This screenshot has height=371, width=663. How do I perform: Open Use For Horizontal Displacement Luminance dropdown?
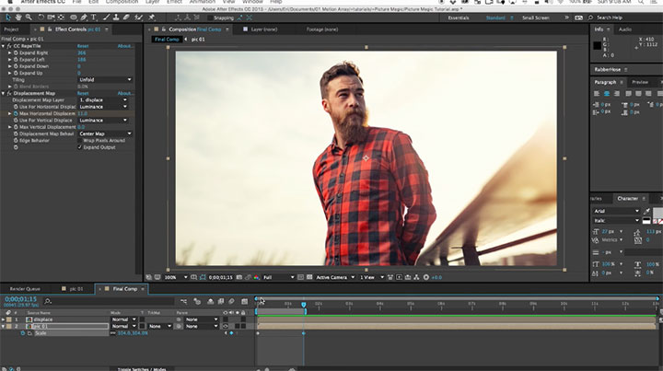103,107
